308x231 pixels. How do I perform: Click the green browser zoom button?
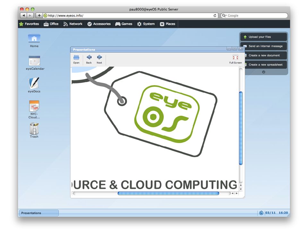click(33, 9)
